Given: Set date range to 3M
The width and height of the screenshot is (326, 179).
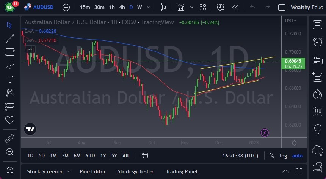Looking at the screenshot, I should pyautogui.click(x=65, y=156).
